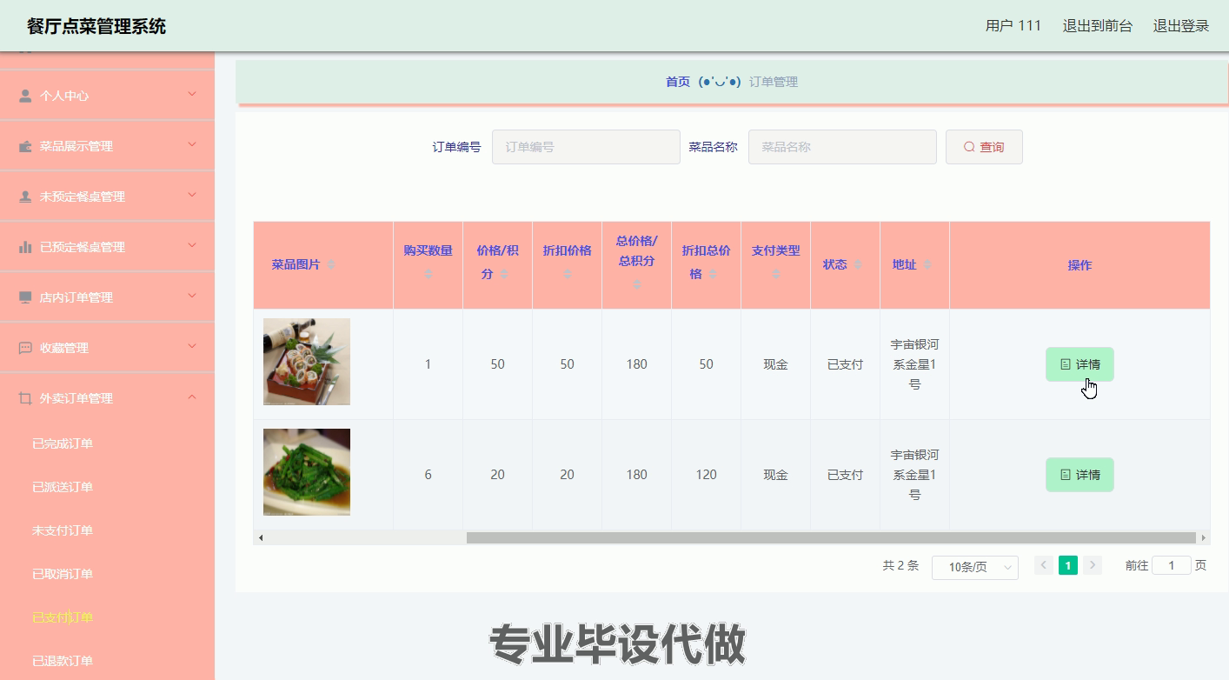Click the green vegetable dish thumbnail
The width and height of the screenshot is (1229, 680).
[307, 472]
